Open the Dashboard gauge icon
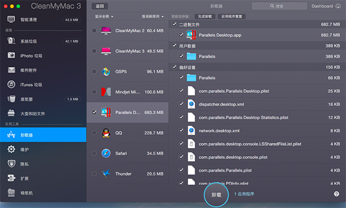The image size is (346, 208). 338,6
